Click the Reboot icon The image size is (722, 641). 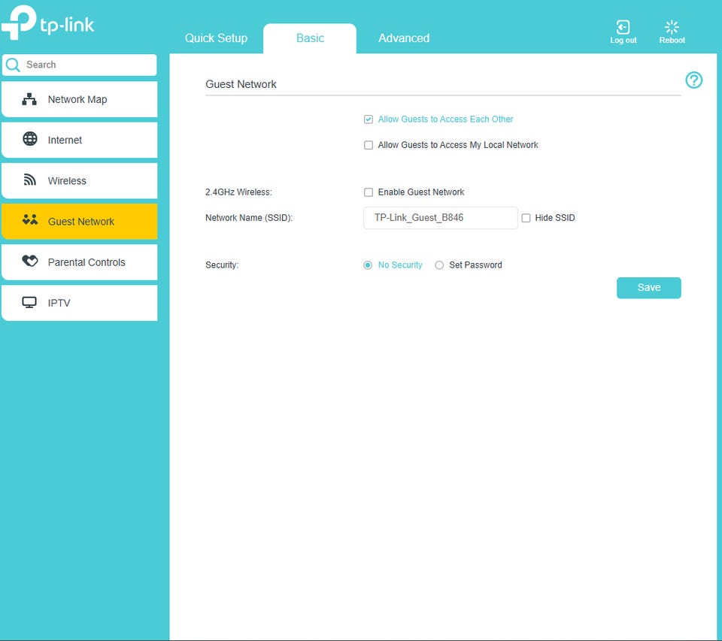point(672,27)
